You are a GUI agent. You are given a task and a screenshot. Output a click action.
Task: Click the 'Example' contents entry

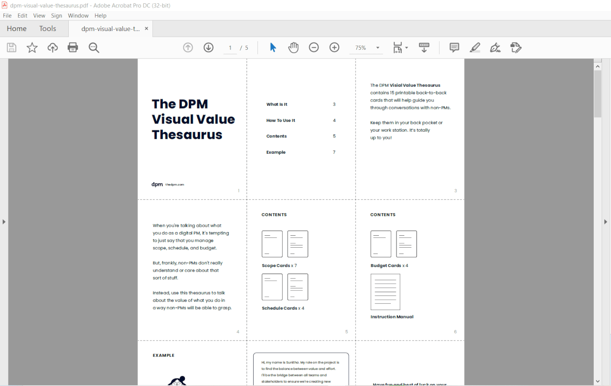[276, 152]
